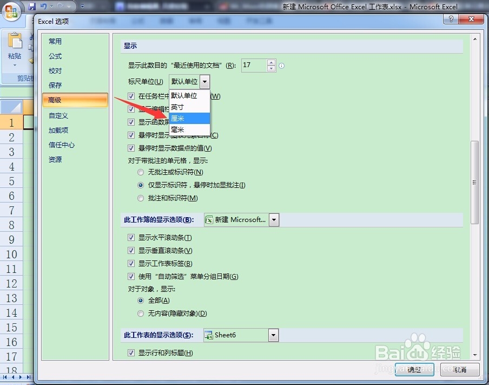The width and height of the screenshot is (489, 385).
Task: Choose 英寸 in ruler unit list
Action: pos(190,107)
